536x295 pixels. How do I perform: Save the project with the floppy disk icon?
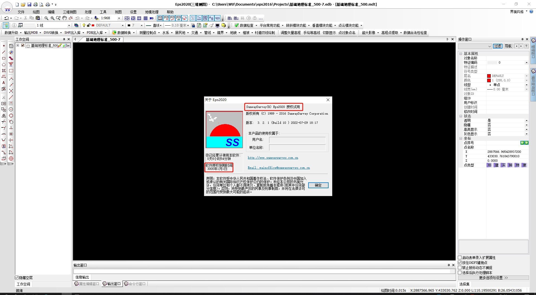coord(29,4)
